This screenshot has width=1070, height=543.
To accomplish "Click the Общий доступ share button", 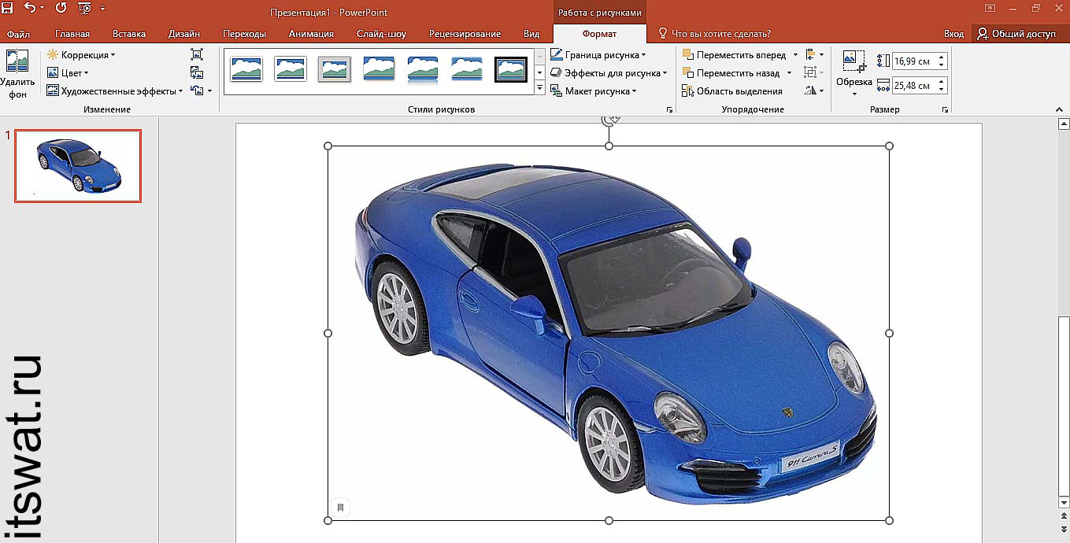I will click(1016, 34).
